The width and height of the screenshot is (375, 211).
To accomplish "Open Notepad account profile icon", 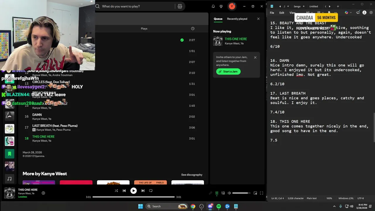I will pos(364,13).
